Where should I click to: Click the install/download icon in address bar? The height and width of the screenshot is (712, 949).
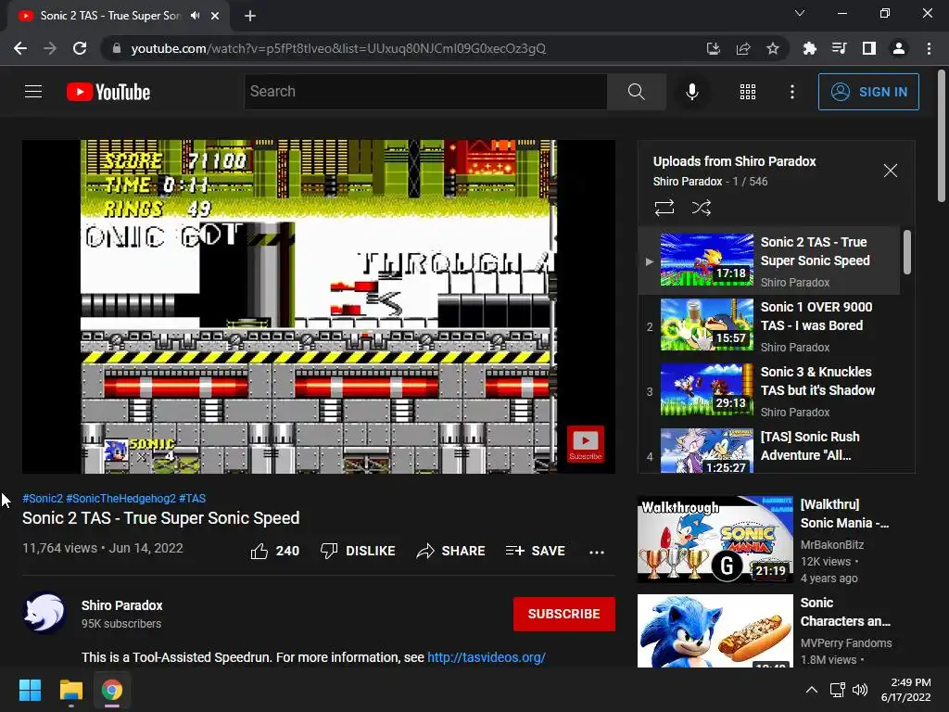coord(714,48)
